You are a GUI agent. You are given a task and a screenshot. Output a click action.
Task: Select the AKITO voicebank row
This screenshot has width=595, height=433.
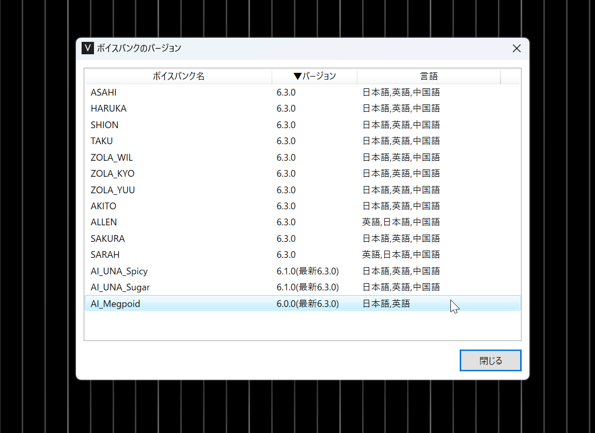(x=303, y=206)
